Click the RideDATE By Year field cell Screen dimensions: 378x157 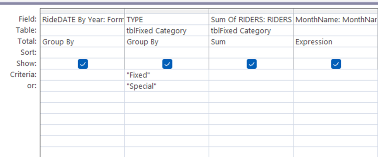coord(82,19)
